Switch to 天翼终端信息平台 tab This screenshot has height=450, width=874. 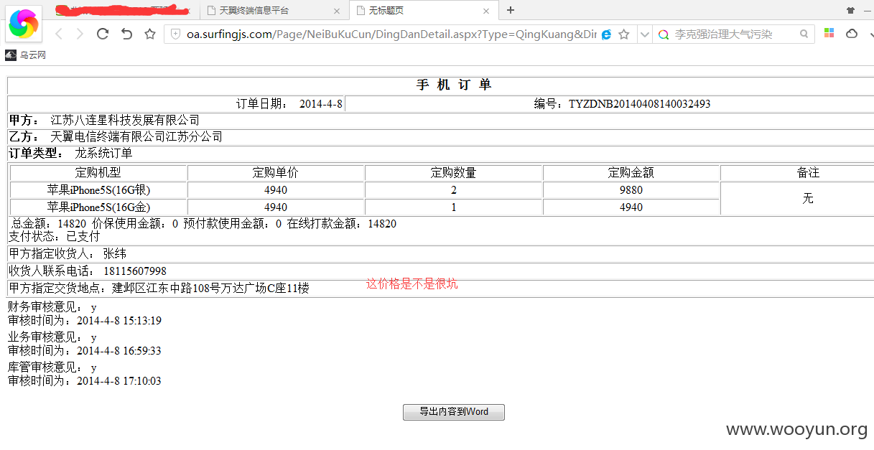tap(273, 11)
